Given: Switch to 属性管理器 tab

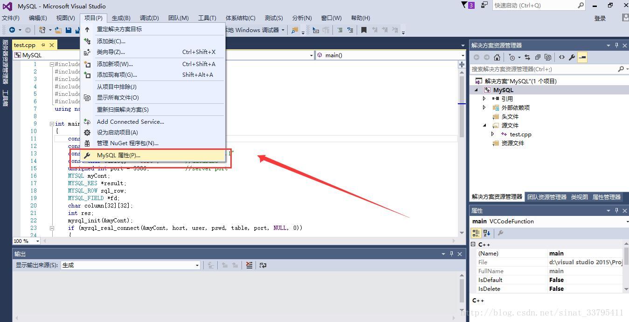Looking at the screenshot, I should click(x=607, y=197).
